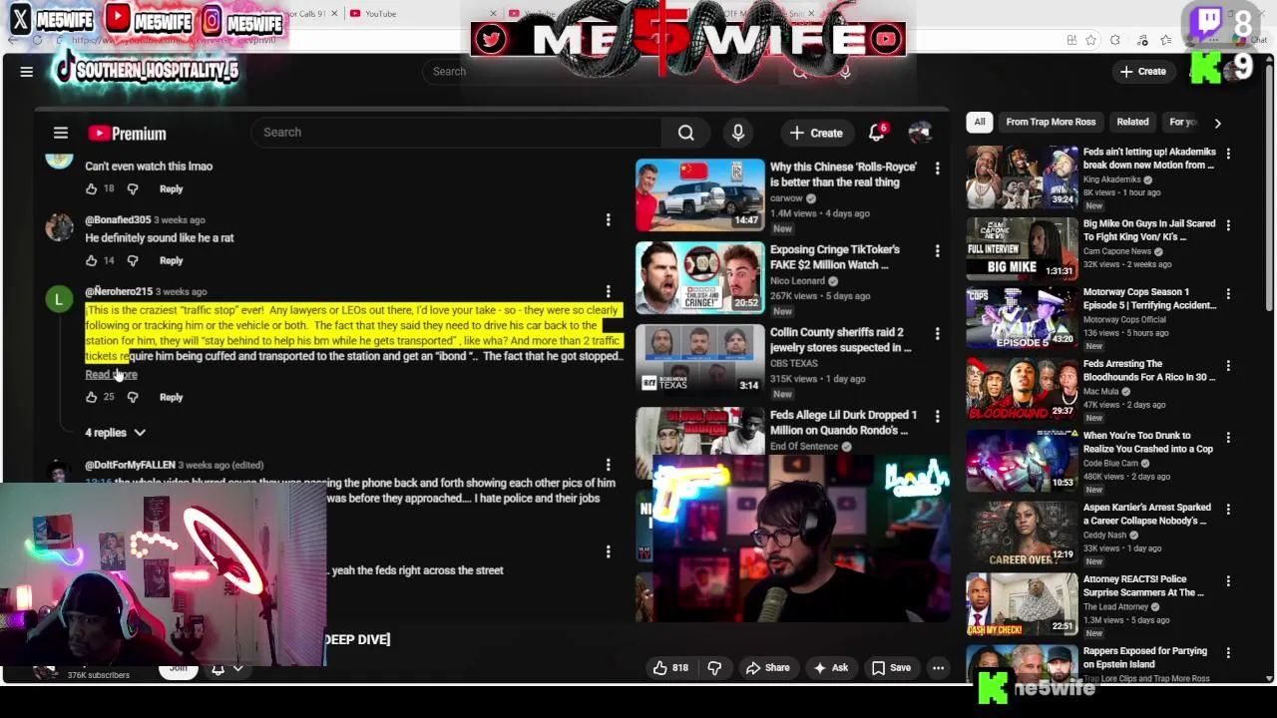Image resolution: width=1277 pixels, height=718 pixels.
Task: Click the Ask button
Action: (x=831, y=668)
